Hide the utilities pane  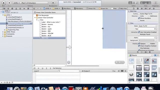(149, 3)
